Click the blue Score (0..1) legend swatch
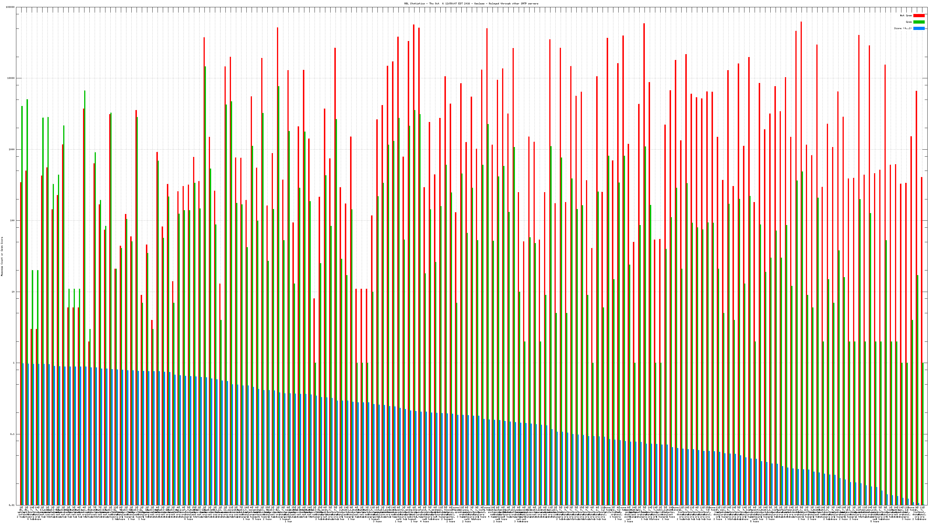This screenshot has width=932, height=524. point(919,28)
